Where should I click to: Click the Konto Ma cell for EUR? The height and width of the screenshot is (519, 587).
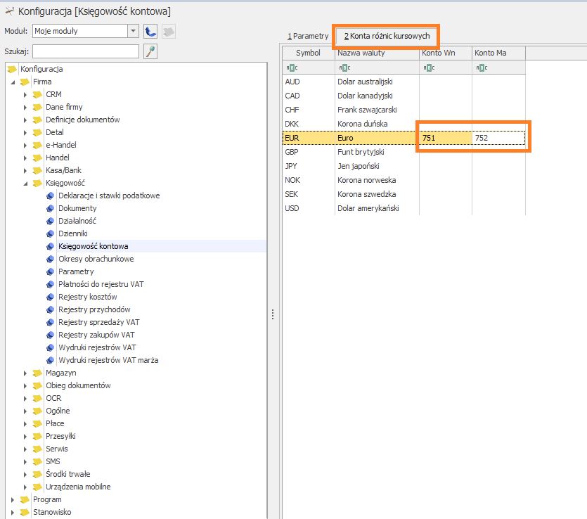pos(498,138)
